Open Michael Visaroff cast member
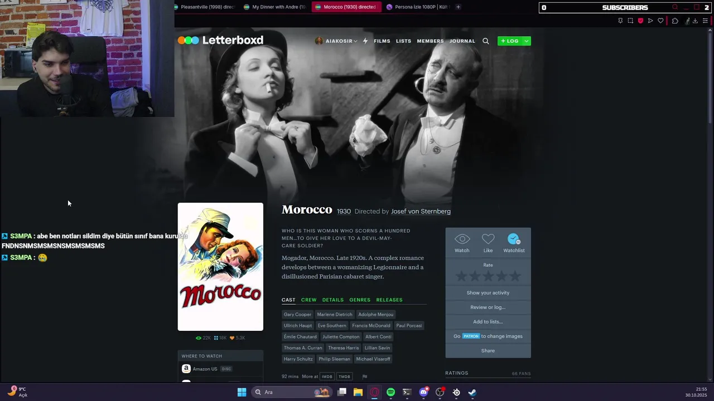714x401 pixels. [x=373, y=359]
